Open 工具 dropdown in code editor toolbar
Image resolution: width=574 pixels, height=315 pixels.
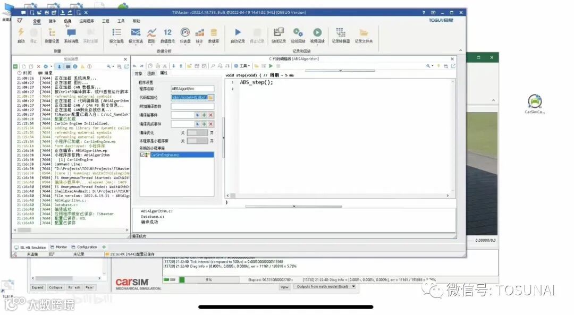tap(242, 66)
